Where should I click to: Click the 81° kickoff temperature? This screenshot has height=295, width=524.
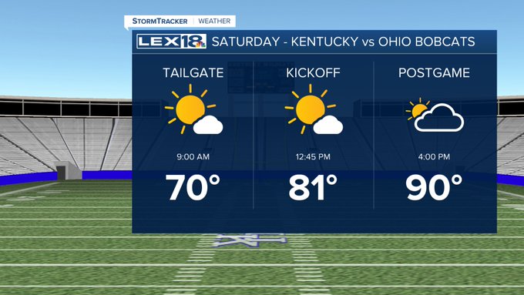pos(313,187)
